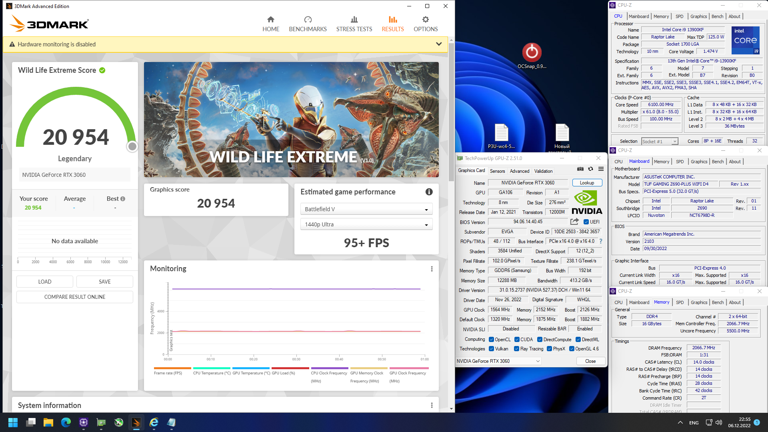Switch to the Advanced tab in GPU-Z
The width and height of the screenshot is (768, 432).
tap(520, 171)
